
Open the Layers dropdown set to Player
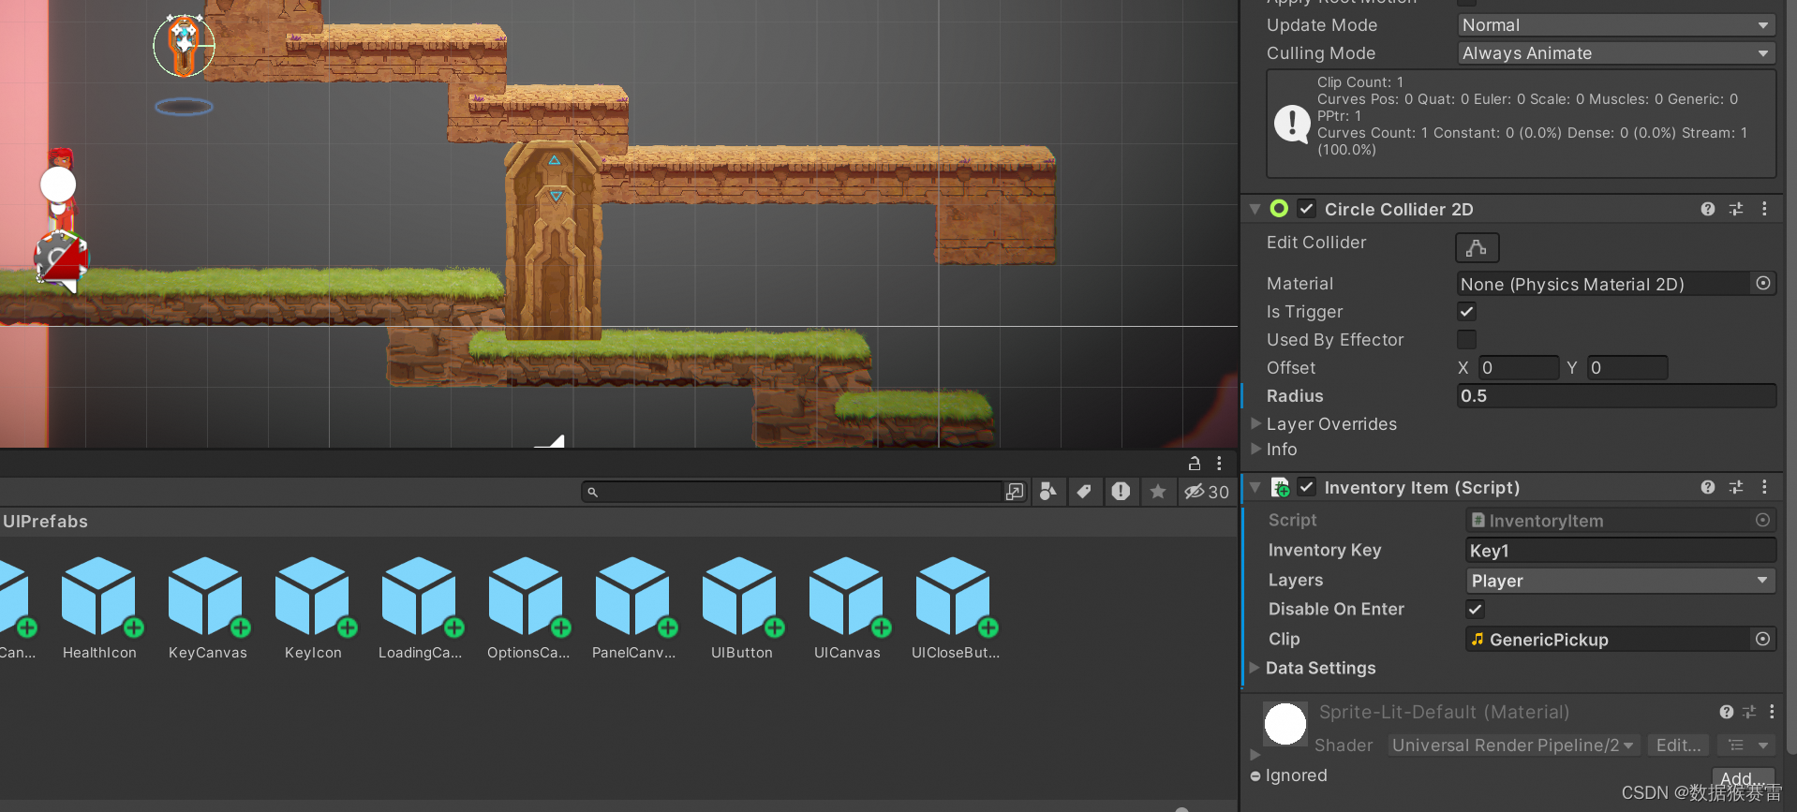tap(1621, 581)
